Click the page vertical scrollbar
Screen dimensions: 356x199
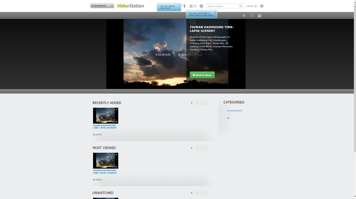pos(355,78)
